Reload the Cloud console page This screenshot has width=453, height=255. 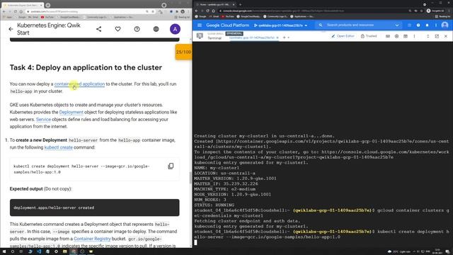coord(207,11)
